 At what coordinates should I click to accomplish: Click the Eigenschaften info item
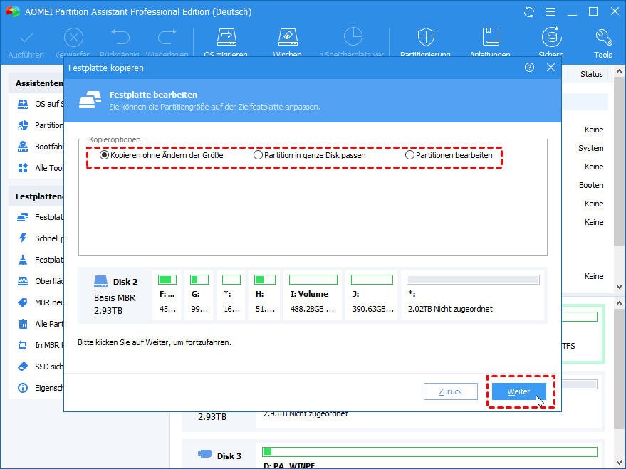(x=41, y=388)
